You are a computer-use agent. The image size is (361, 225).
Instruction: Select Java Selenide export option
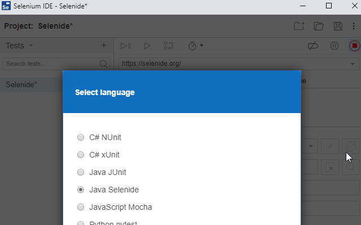coord(81,190)
